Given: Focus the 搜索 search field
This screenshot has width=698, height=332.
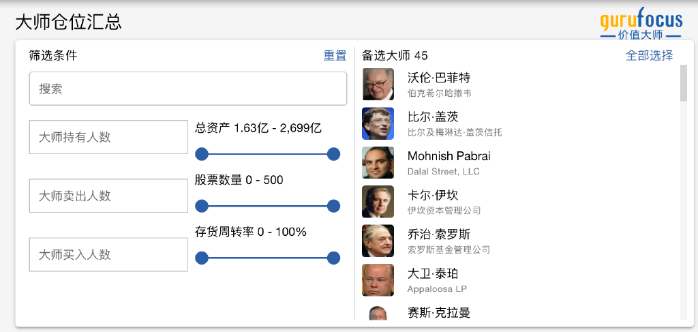Looking at the screenshot, I should coord(188,89).
